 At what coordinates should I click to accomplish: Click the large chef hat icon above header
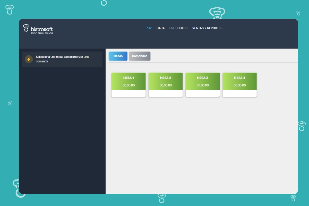coord(217,13)
